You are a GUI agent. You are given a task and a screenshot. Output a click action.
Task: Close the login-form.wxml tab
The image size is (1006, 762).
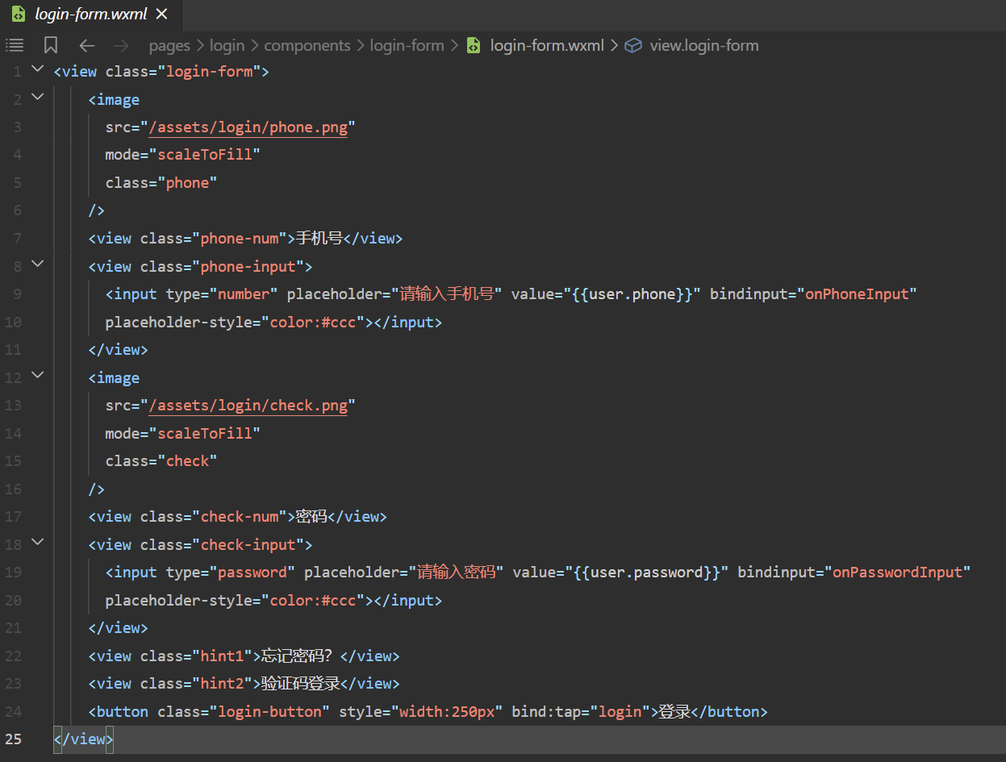pos(162,15)
